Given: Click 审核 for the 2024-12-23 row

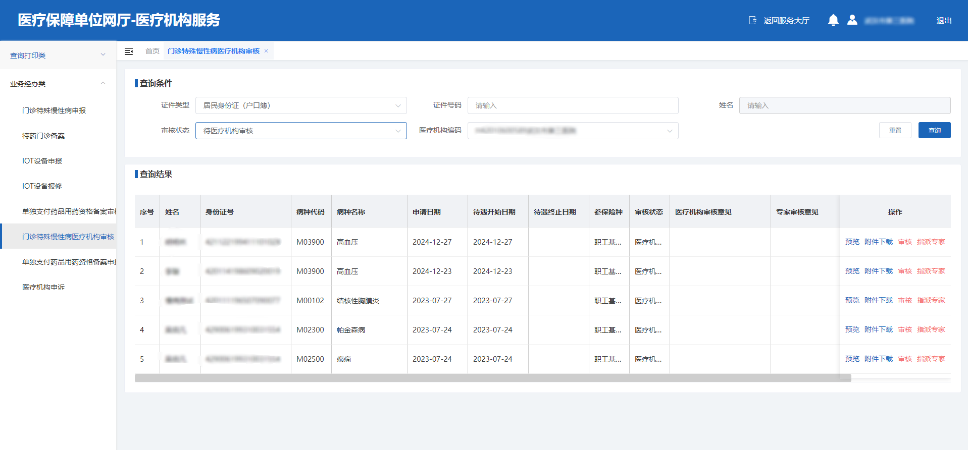Looking at the screenshot, I should pyautogui.click(x=905, y=271).
